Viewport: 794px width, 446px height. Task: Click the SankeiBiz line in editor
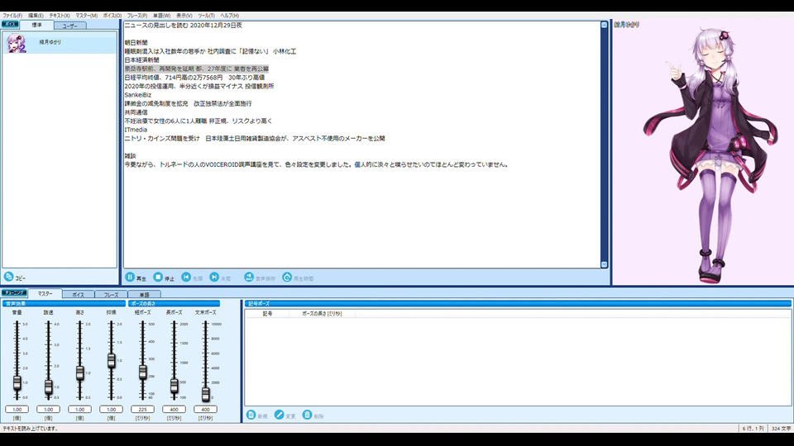pyautogui.click(x=138, y=94)
